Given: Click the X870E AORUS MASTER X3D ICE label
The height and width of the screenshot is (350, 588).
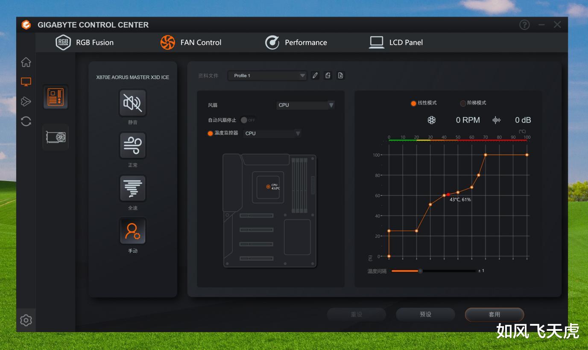Looking at the screenshot, I should [x=133, y=77].
